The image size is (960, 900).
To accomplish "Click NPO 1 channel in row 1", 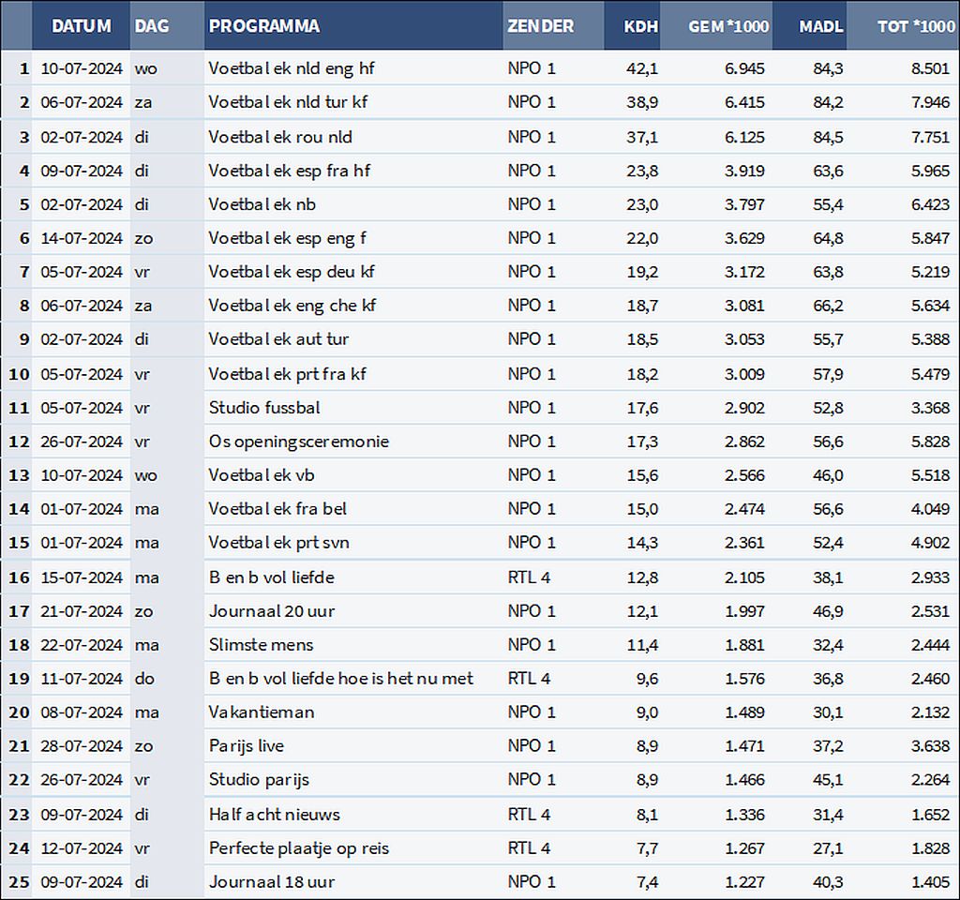I will [532, 68].
